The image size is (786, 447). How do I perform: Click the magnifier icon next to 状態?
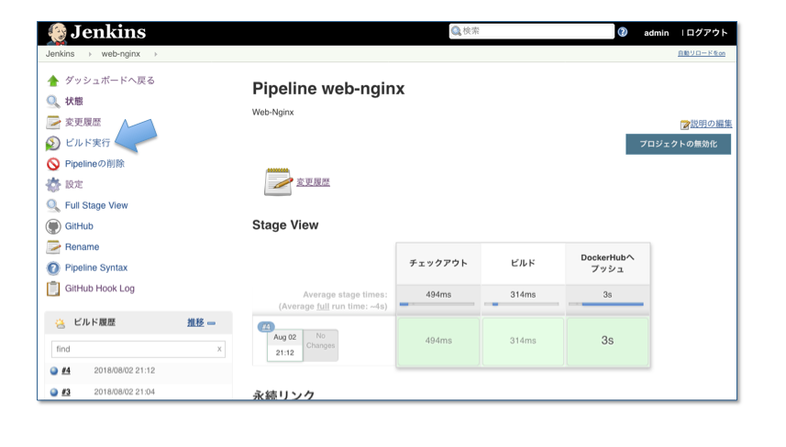(x=52, y=102)
